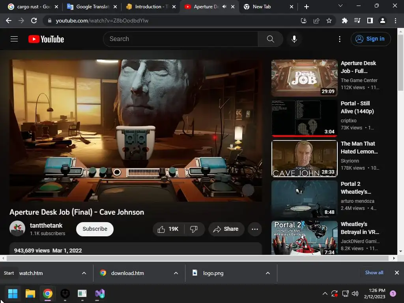Viewport: 404px width, 303px height.
Task: Open Wheatley's Betrayal in VR thumbnail
Action: pyautogui.click(x=304, y=238)
